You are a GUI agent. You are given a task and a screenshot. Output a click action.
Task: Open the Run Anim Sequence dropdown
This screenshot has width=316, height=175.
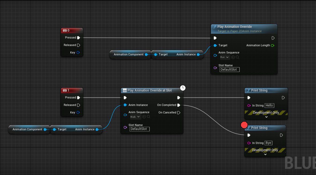tap(224, 57)
